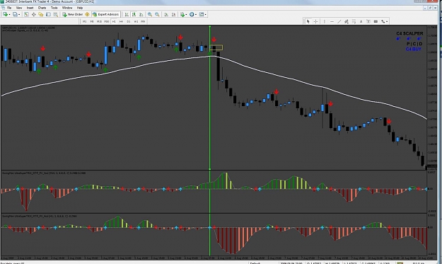Expand the New Chart dropdown arrow
Viewport: 442px width, 264px height.
point(9,14)
